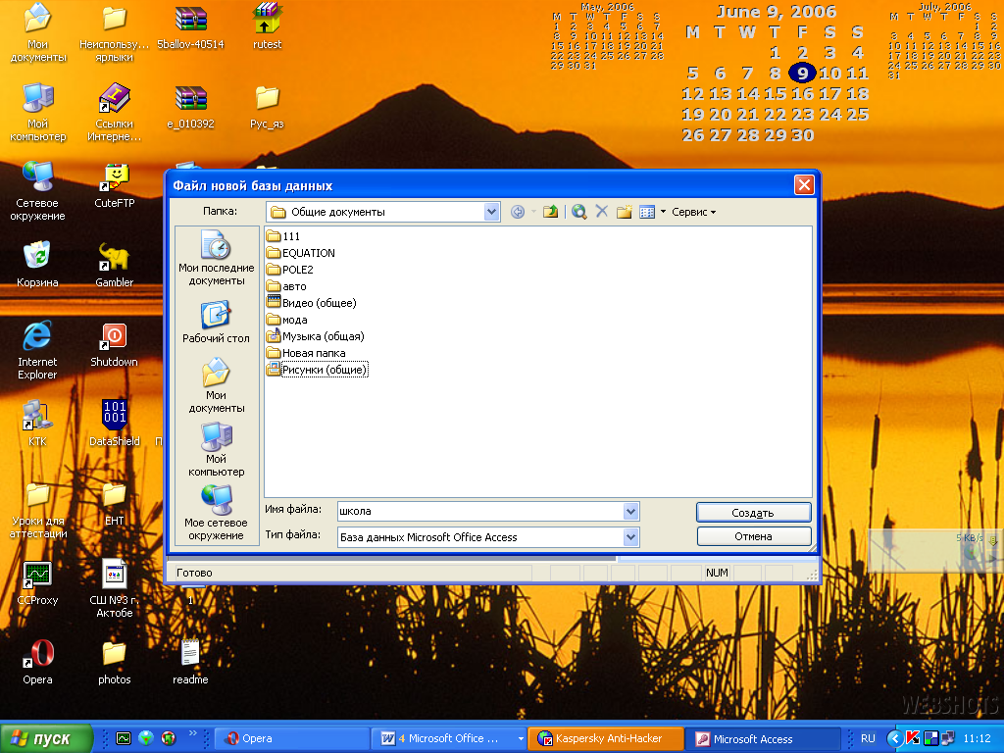Switch to Microsoft Access taskbar button
This screenshot has width=1004, height=753.
(762, 738)
